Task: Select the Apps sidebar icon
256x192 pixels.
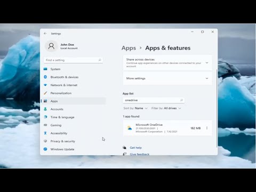Action: pyautogui.click(x=45, y=101)
